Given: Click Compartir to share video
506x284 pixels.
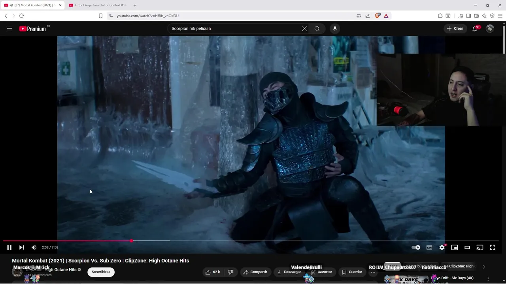Looking at the screenshot, I should (x=255, y=272).
